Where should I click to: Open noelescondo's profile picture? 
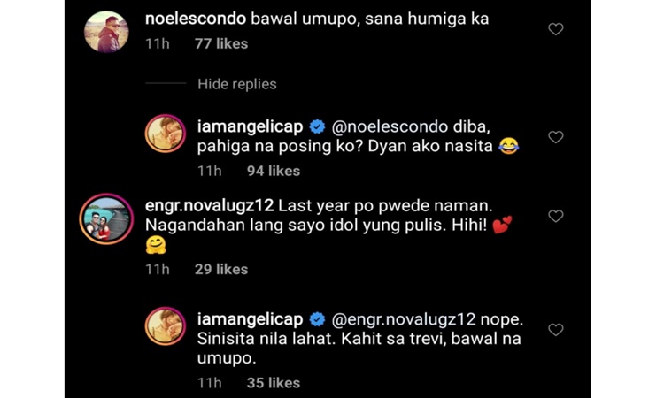(108, 31)
